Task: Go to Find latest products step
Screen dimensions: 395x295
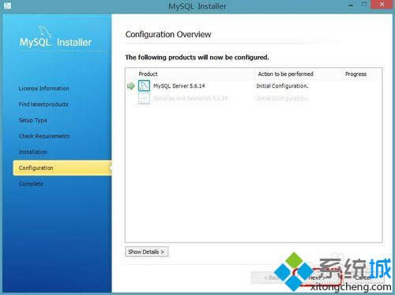Action: pyautogui.click(x=43, y=104)
